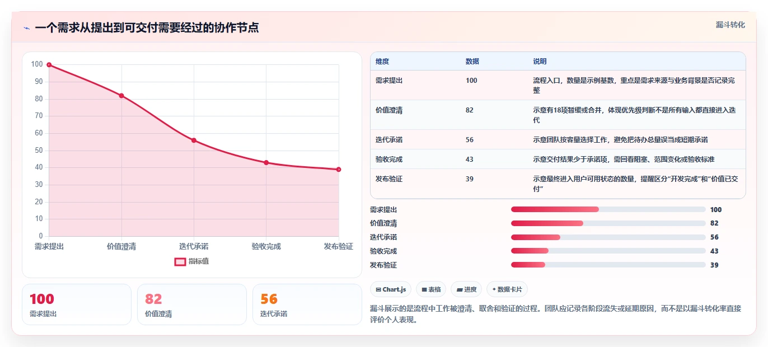Click the description starting 示意交付结果少于承诺项

pos(624,160)
